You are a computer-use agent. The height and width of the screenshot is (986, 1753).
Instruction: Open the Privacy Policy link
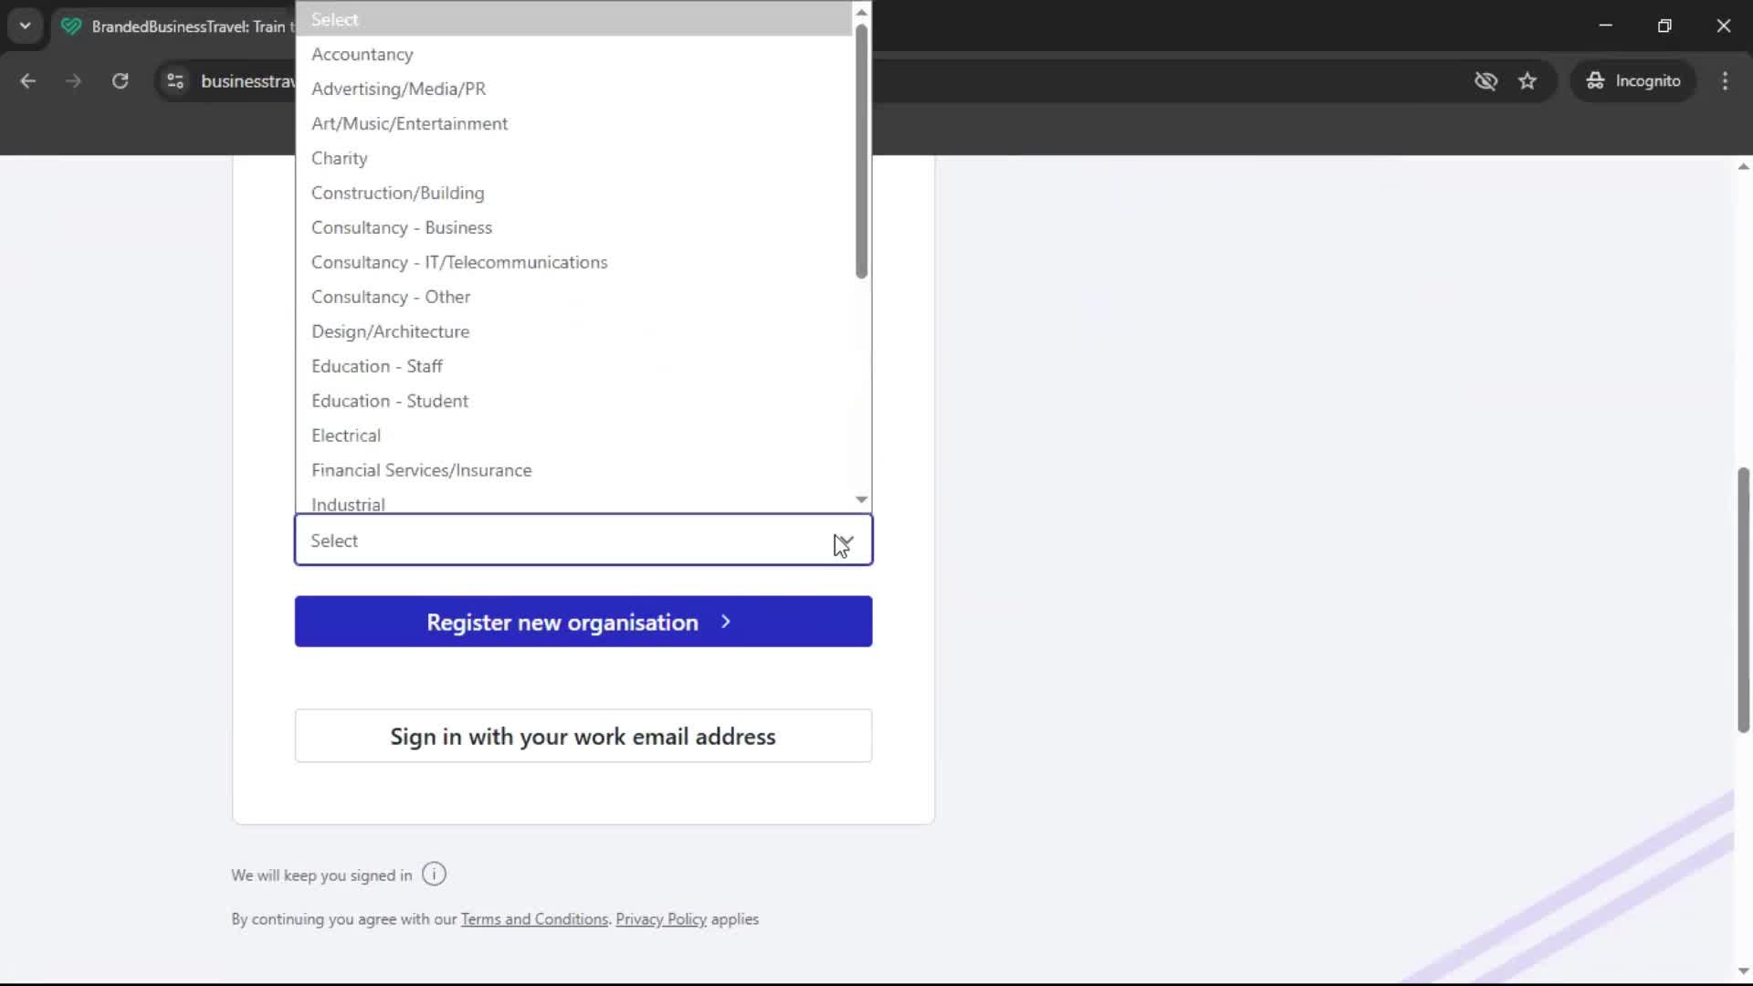[660, 918]
